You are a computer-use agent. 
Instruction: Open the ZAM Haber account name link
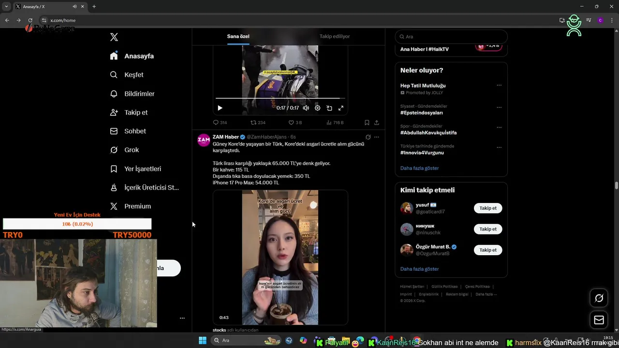(x=226, y=137)
